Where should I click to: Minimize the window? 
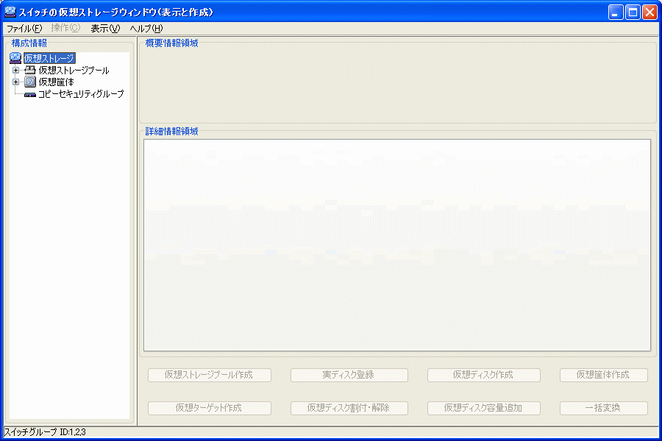616,12
